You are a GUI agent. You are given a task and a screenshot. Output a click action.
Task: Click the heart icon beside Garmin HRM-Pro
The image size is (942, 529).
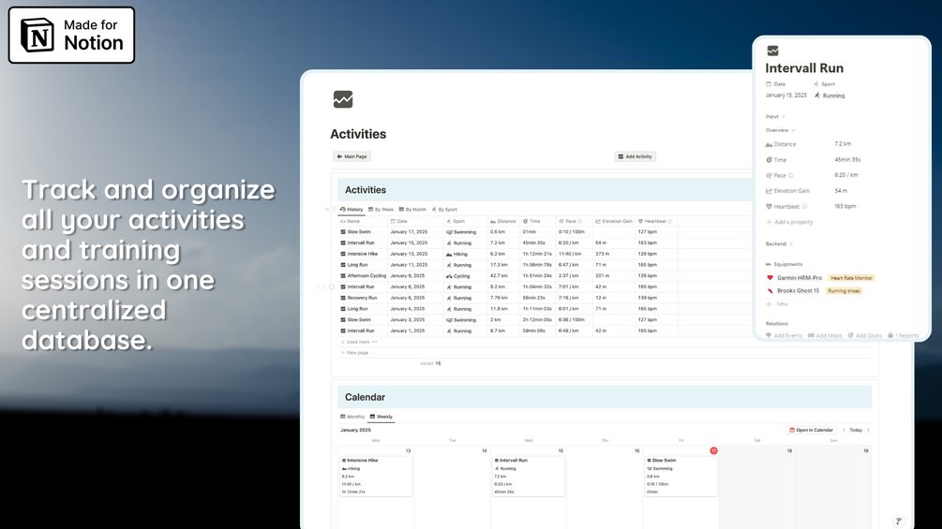[770, 278]
